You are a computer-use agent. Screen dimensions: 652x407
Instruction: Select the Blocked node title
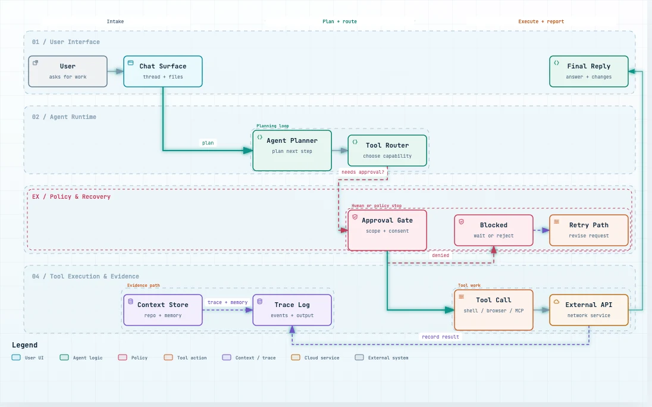tap(494, 225)
